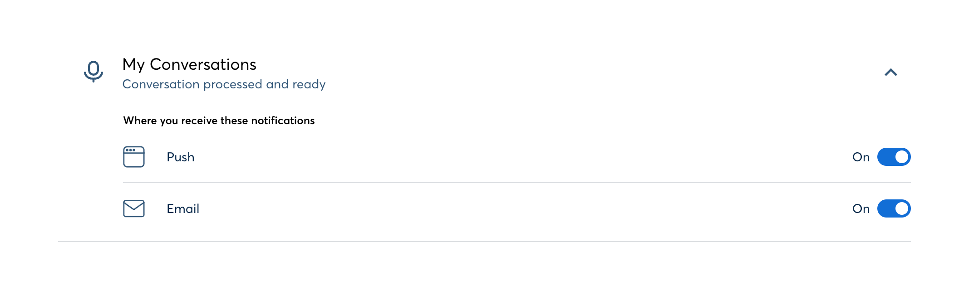Collapse the My Conversations section chevron
The image size is (969, 300).
[891, 73]
